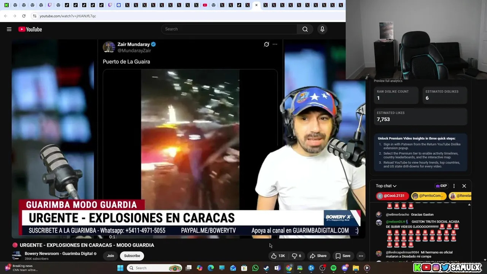
Task: Click the video title text
Action: pyautogui.click(x=87, y=245)
